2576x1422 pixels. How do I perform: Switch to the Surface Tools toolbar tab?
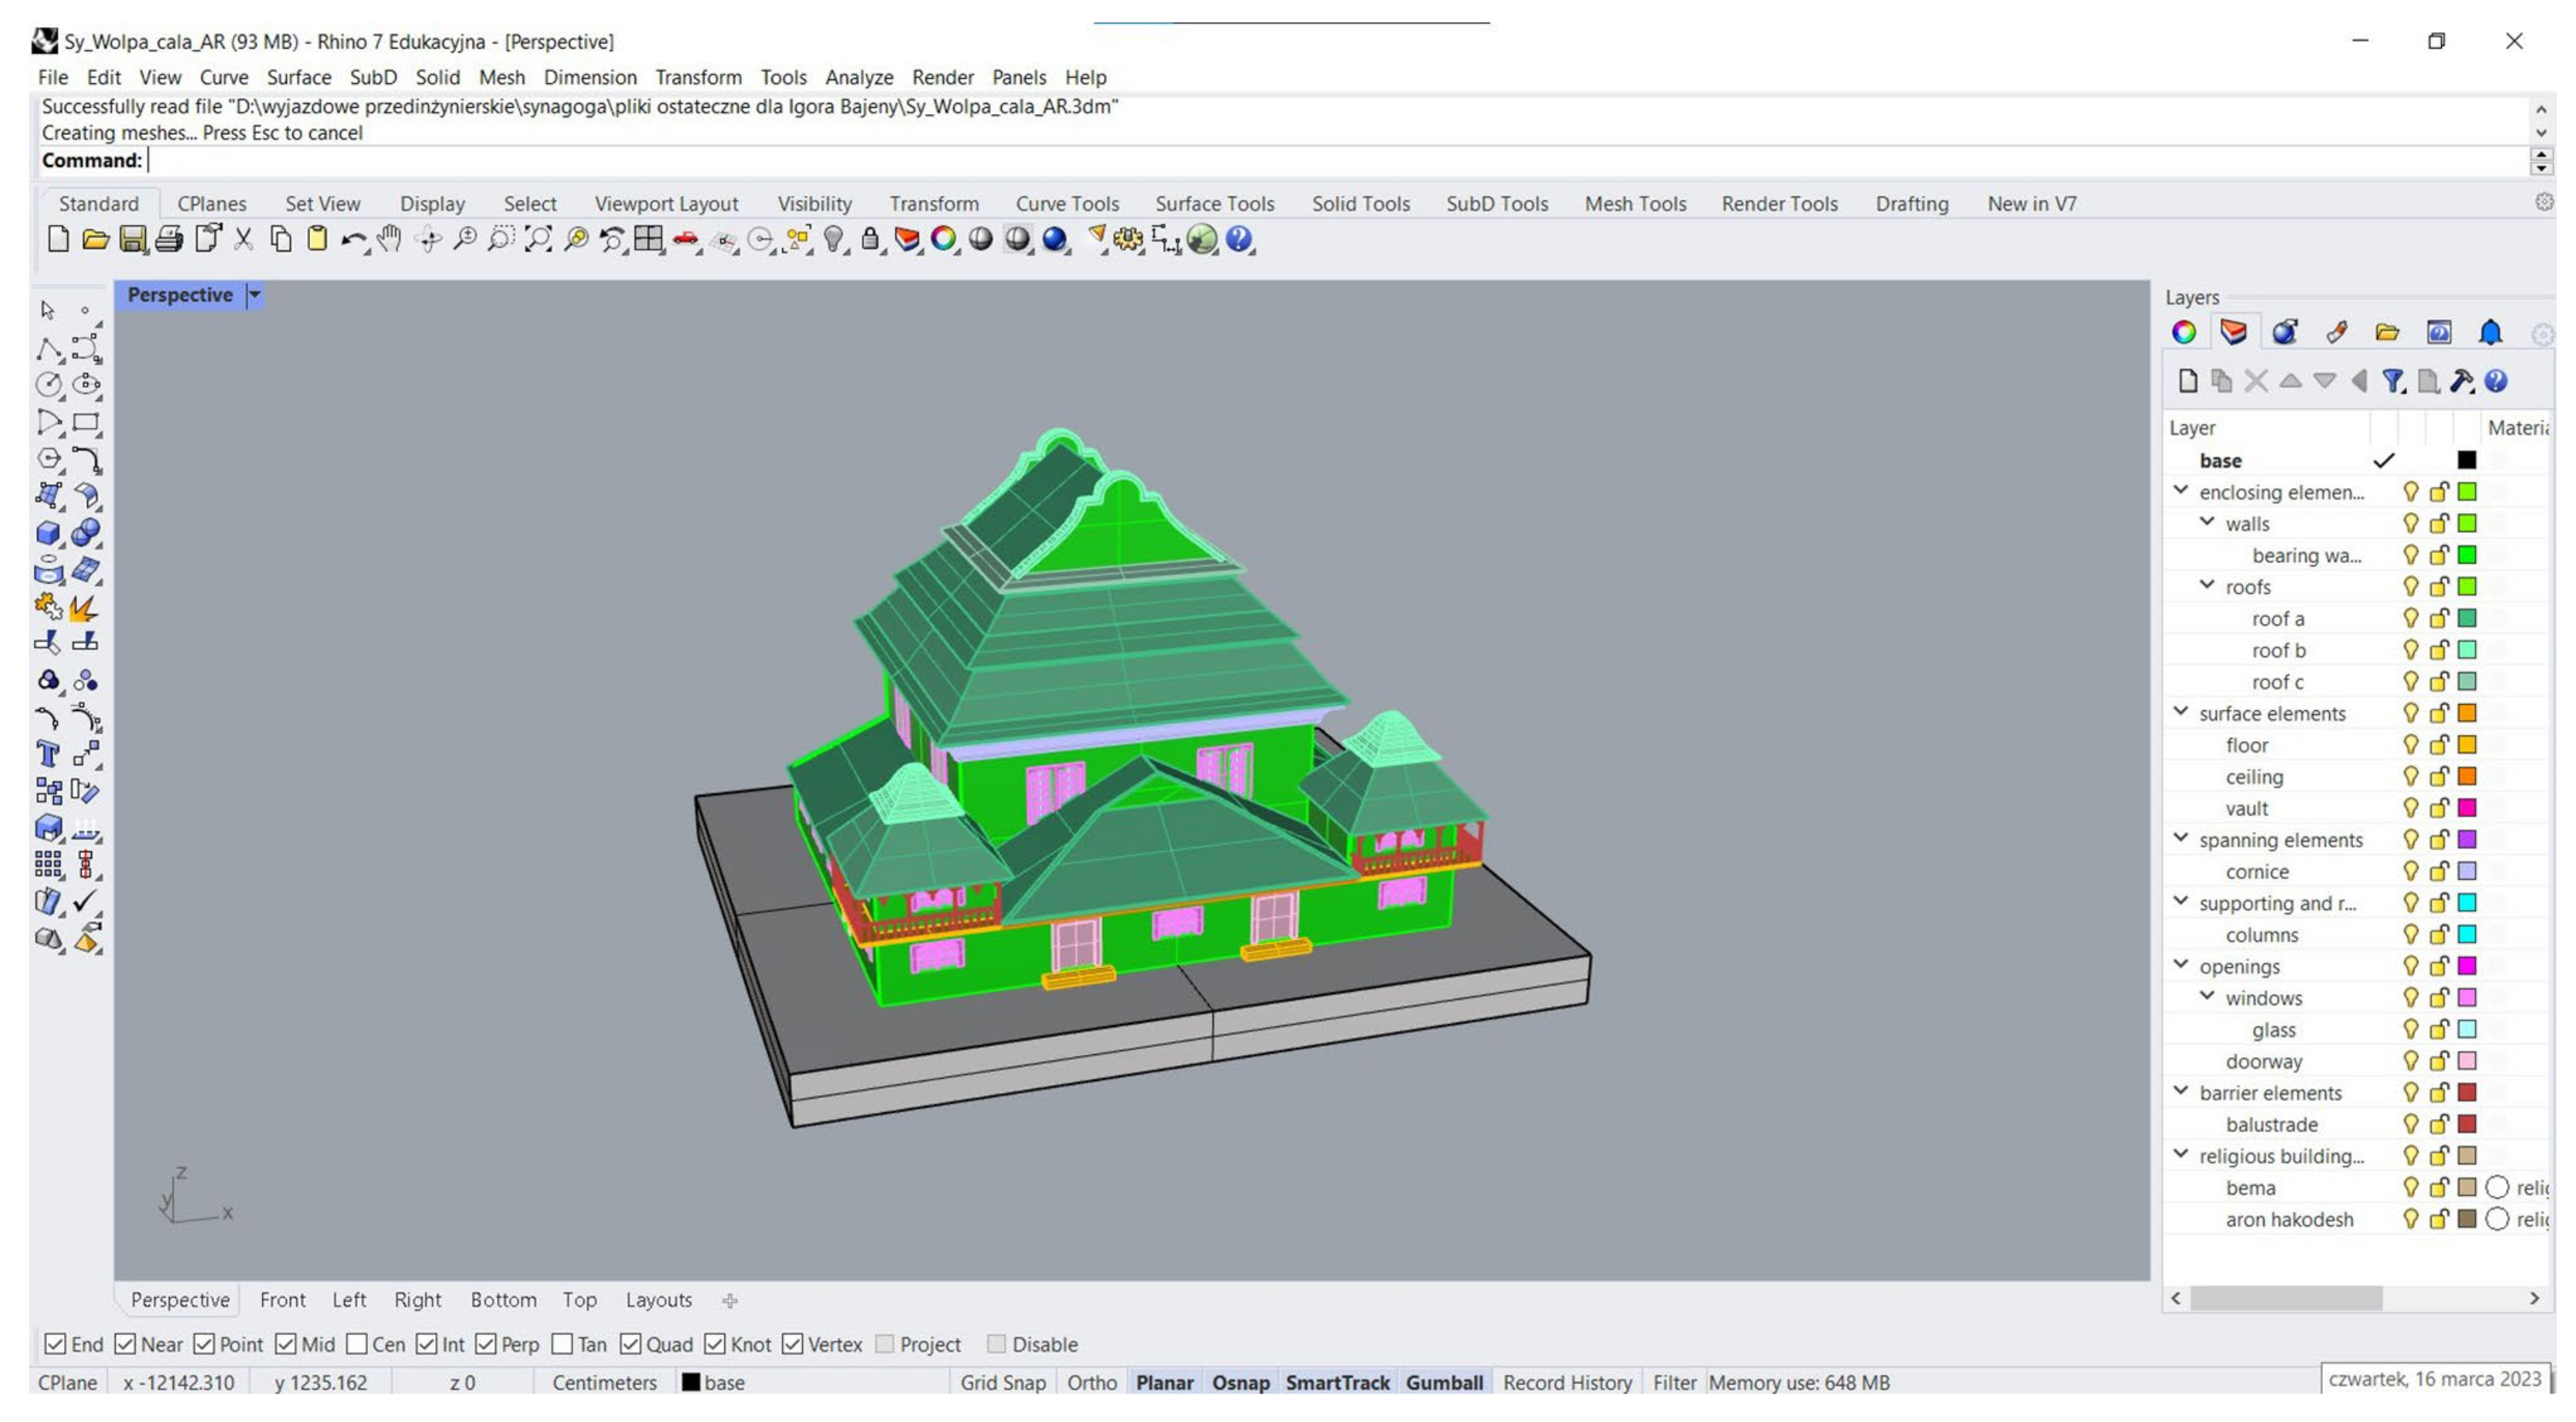click(x=1214, y=204)
